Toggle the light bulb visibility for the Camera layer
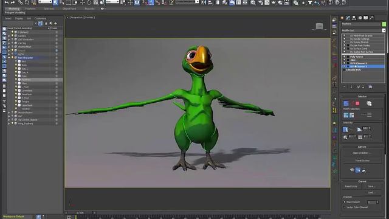 12,36
